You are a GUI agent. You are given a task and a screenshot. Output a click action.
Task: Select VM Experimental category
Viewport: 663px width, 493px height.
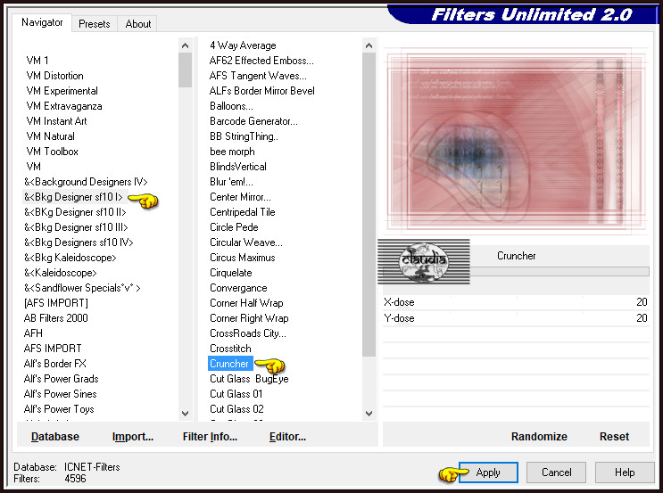pos(62,91)
